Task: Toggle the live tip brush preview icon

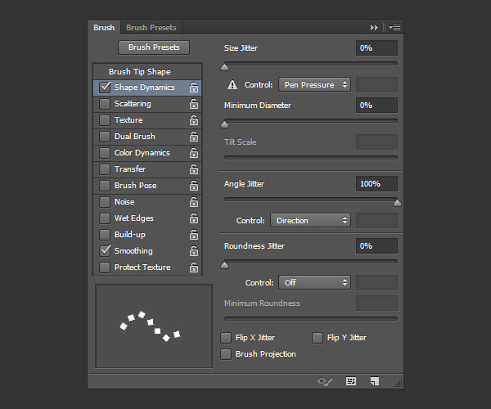Action: tap(325, 381)
